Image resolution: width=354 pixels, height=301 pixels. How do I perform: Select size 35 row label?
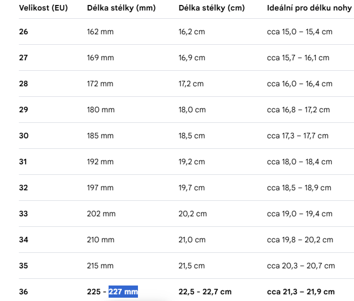click(x=23, y=266)
